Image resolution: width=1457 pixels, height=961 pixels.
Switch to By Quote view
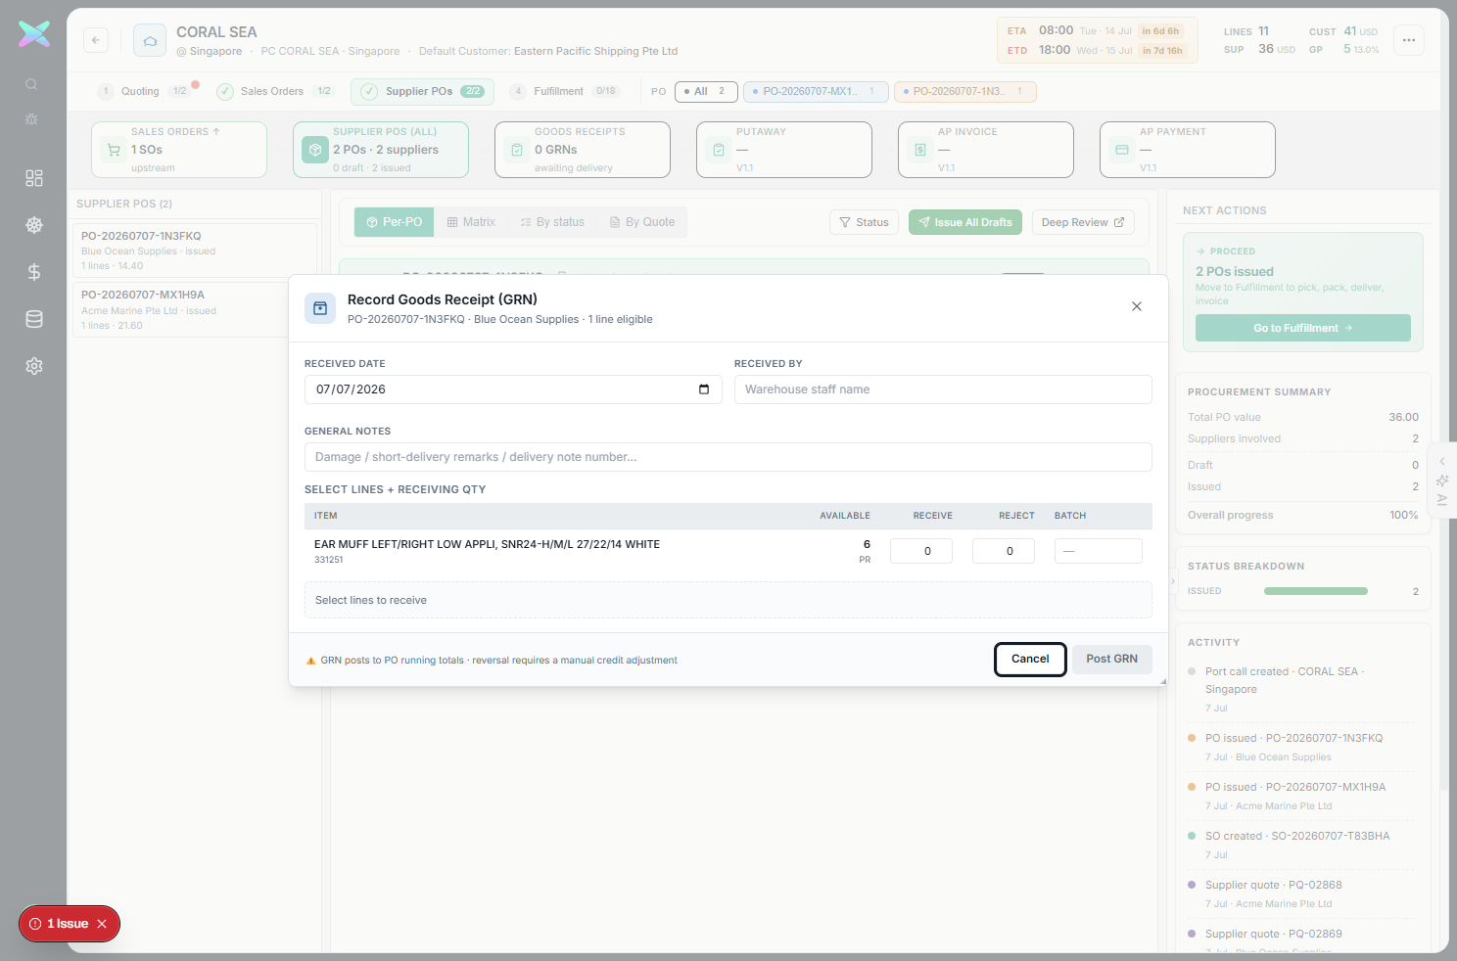click(x=642, y=222)
